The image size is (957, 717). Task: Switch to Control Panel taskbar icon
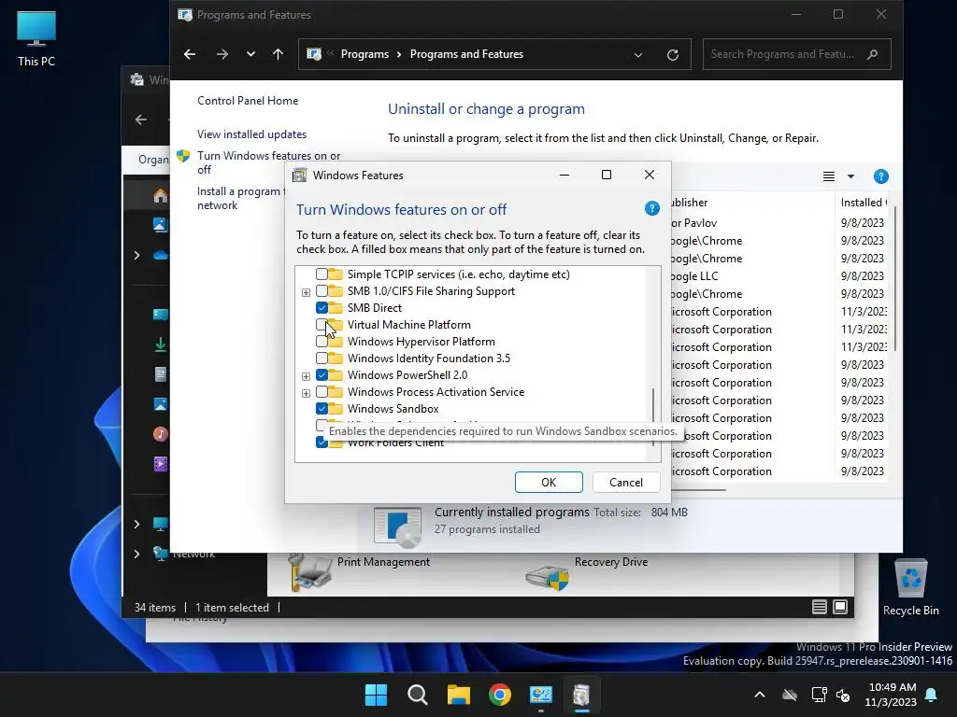click(x=541, y=695)
